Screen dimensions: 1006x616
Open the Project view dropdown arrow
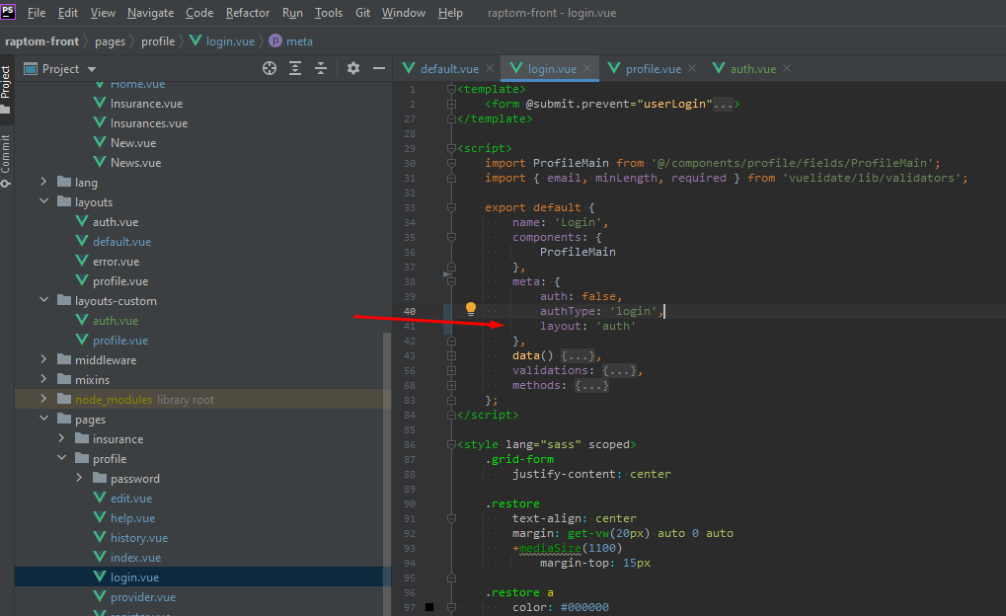click(x=92, y=69)
